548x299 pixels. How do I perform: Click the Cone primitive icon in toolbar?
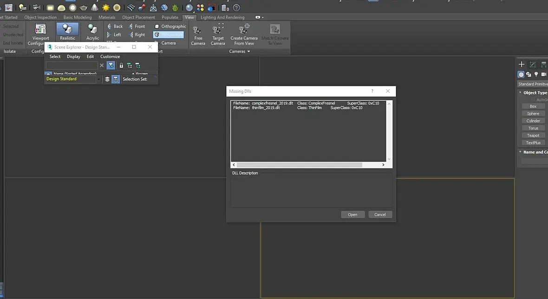[95, 8]
